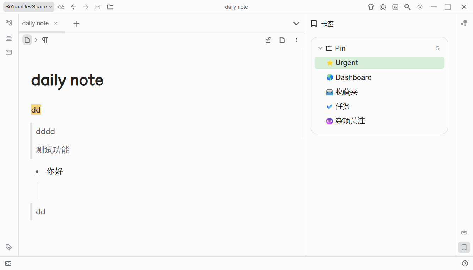Click the folder icon in the top bar

tap(110, 7)
